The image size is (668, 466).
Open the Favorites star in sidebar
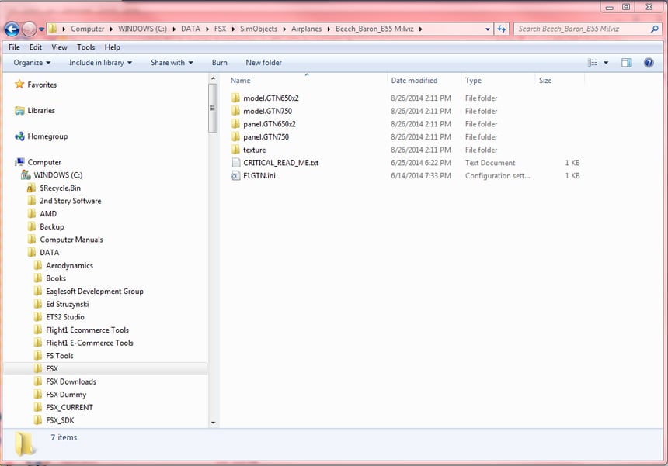click(x=19, y=85)
